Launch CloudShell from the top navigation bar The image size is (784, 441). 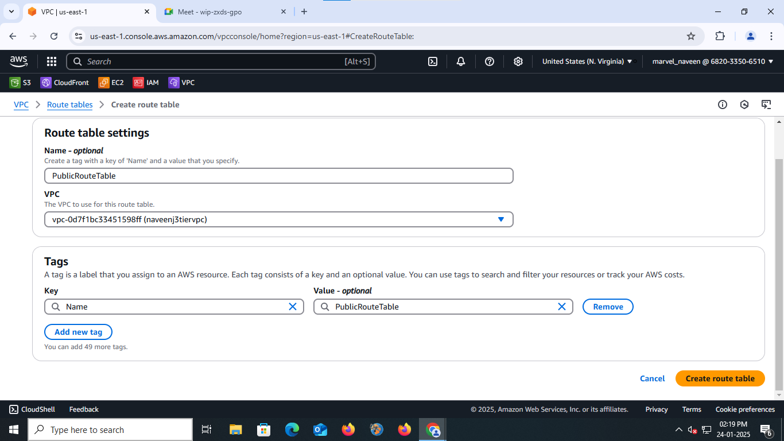pyautogui.click(x=433, y=61)
